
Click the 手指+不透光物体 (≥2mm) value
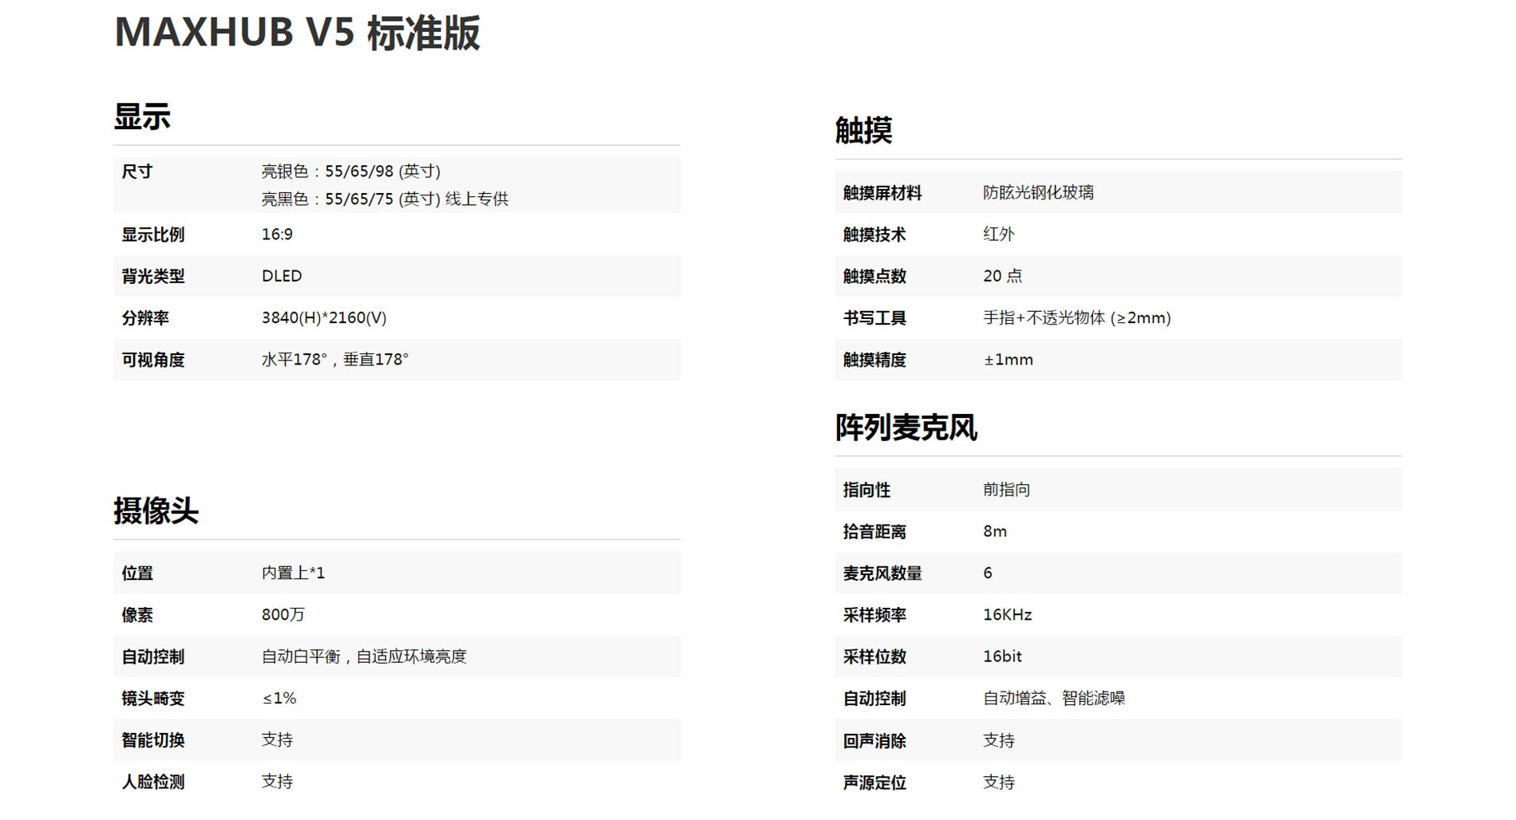coord(1077,317)
